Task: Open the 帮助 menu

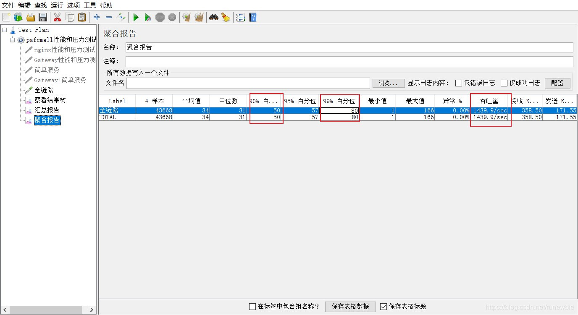Action: point(106,5)
